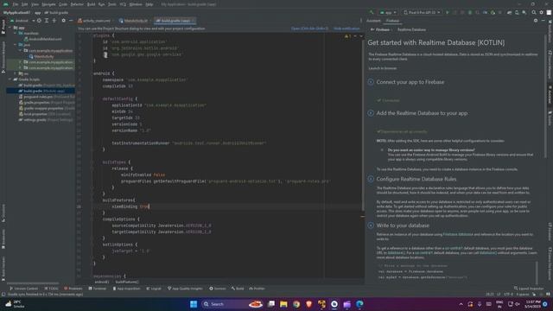
Task: Hide the Assistant panel with minus icon
Action: [543, 21]
